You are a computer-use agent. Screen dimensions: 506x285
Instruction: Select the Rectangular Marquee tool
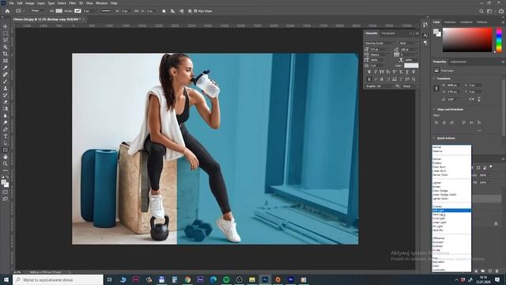tap(6, 33)
